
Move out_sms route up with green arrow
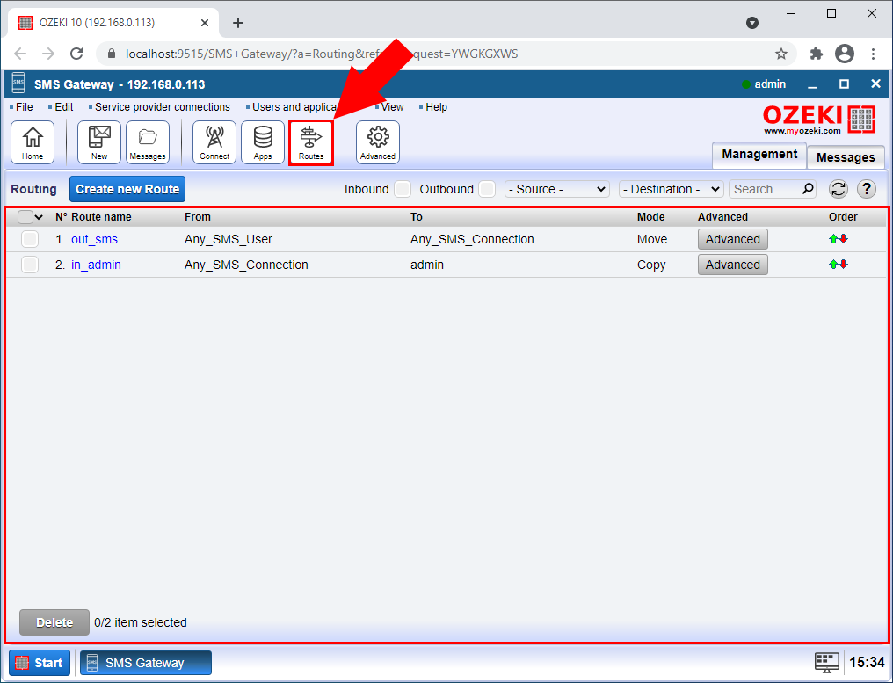[x=834, y=239]
